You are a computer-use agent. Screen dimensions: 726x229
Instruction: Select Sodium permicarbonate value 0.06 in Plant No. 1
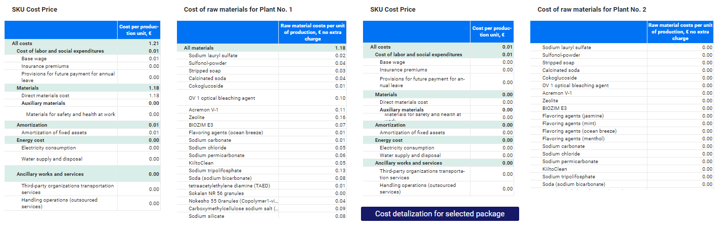pos(340,155)
